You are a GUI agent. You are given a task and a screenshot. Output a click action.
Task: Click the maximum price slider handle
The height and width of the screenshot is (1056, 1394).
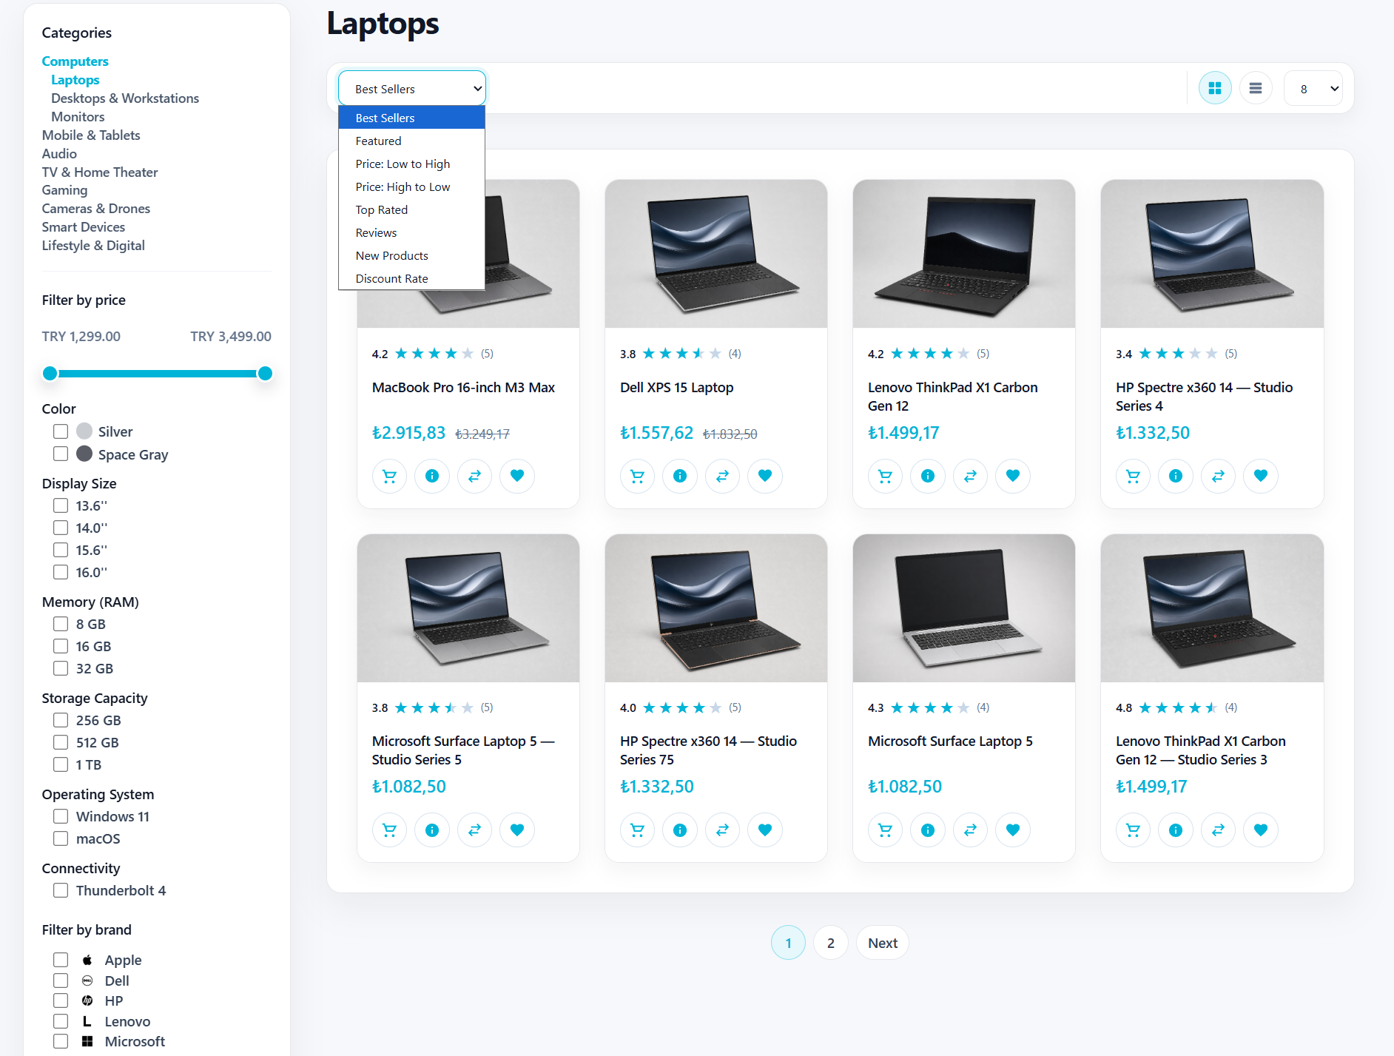click(x=265, y=374)
